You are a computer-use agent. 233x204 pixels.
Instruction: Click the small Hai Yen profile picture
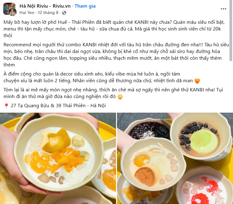[x=12, y=12]
